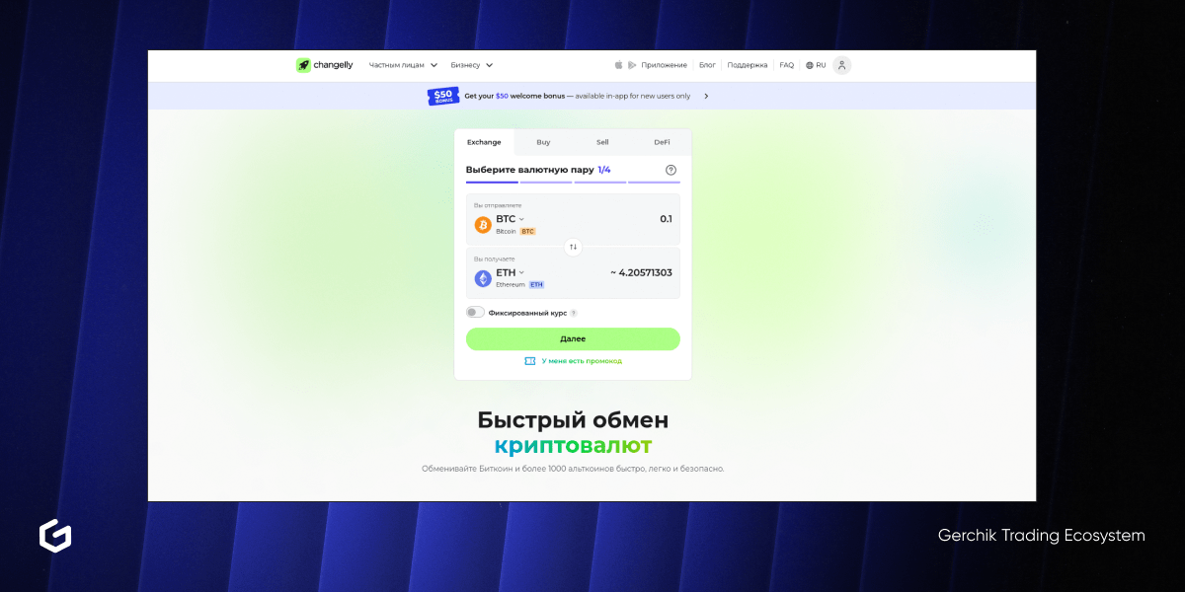
Task: Open the Поддержка link
Action: (748, 65)
